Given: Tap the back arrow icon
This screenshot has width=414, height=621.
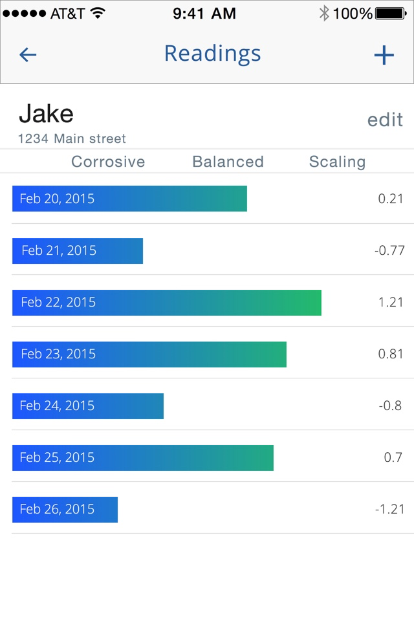Looking at the screenshot, I should coord(28,54).
